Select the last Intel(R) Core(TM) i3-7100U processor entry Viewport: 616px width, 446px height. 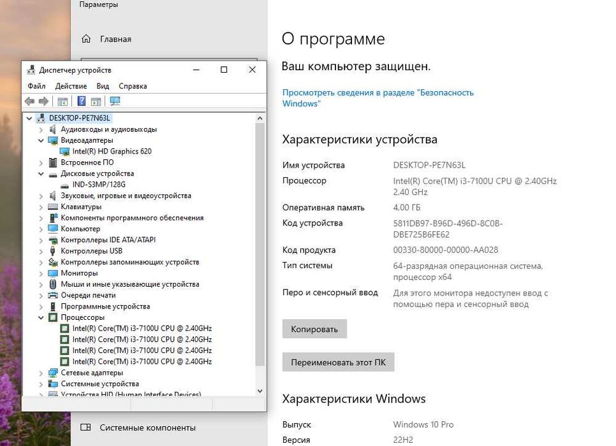point(142,362)
